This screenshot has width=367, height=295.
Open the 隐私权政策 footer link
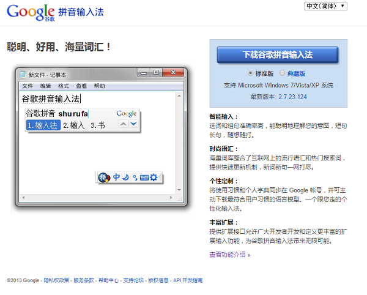pyautogui.click(x=56, y=280)
